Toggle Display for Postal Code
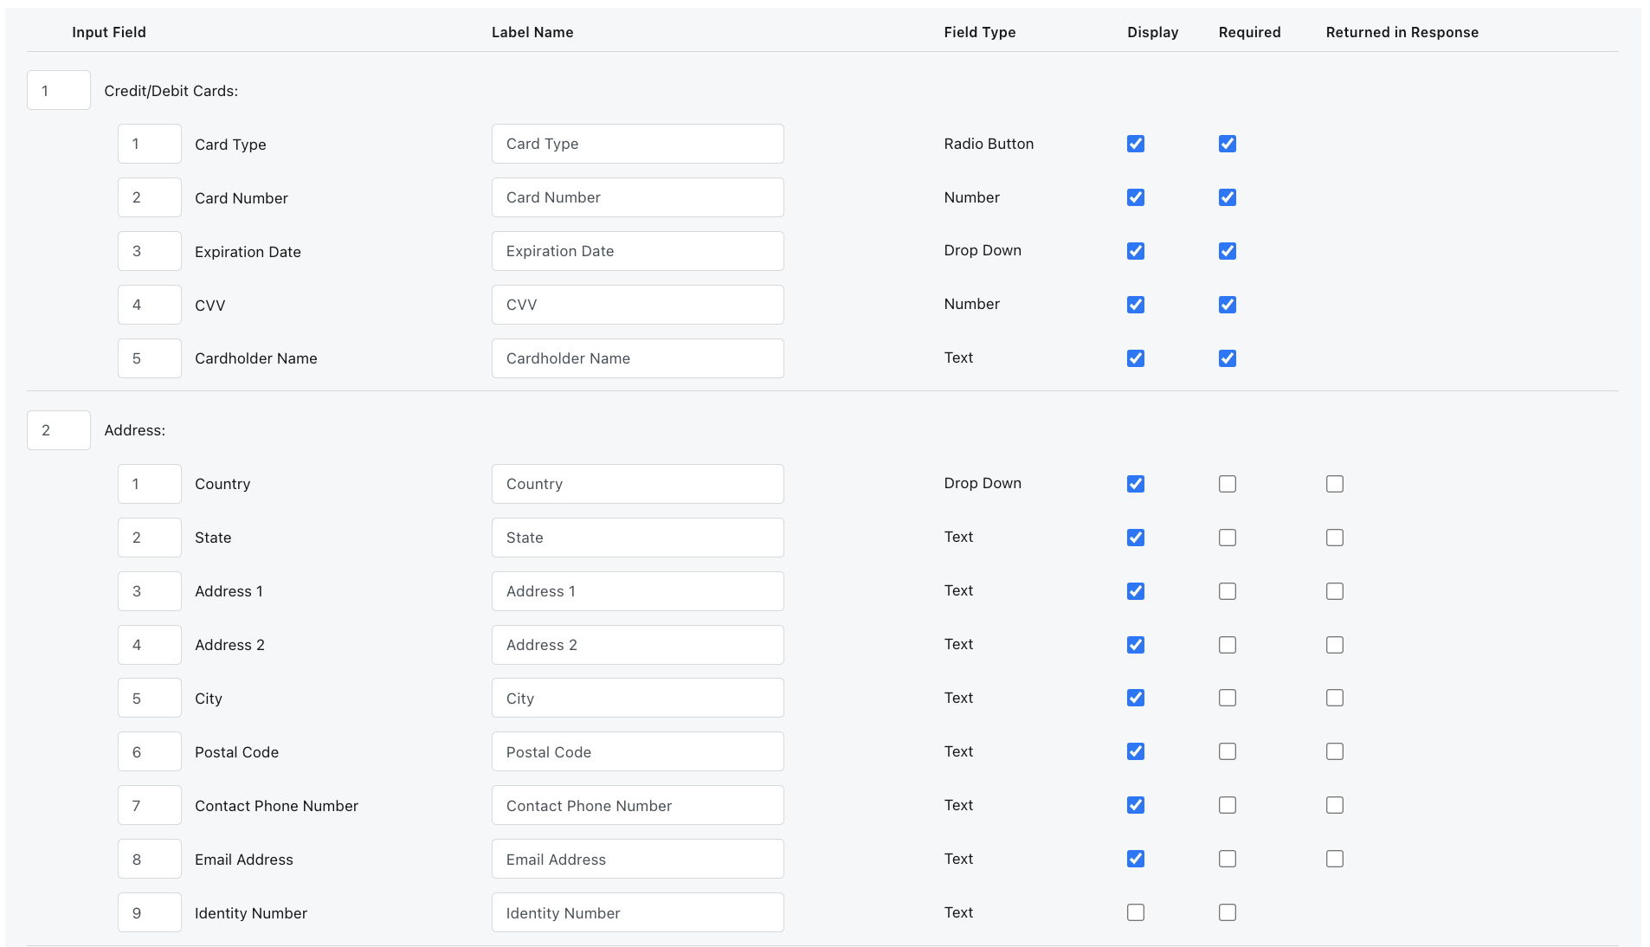 1136,751
